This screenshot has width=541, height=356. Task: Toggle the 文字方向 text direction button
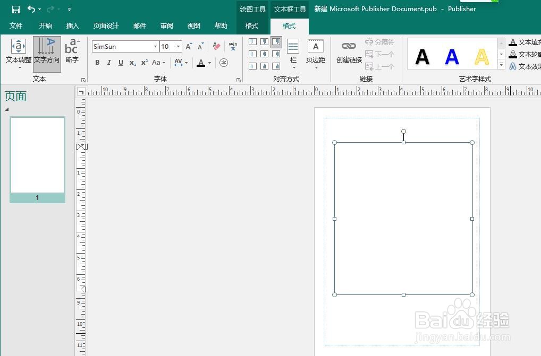[47, 54]
